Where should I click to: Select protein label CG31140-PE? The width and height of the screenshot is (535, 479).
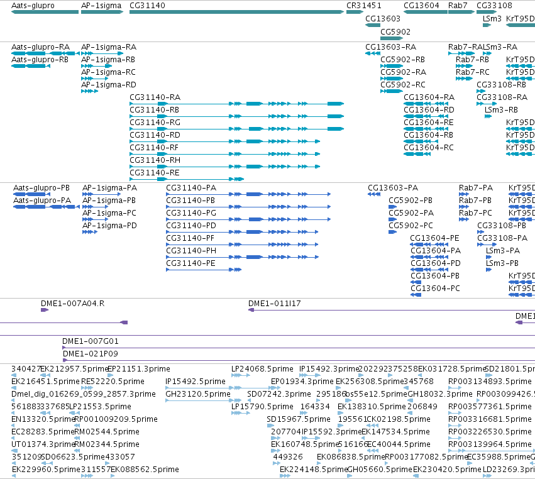point(190,263)
